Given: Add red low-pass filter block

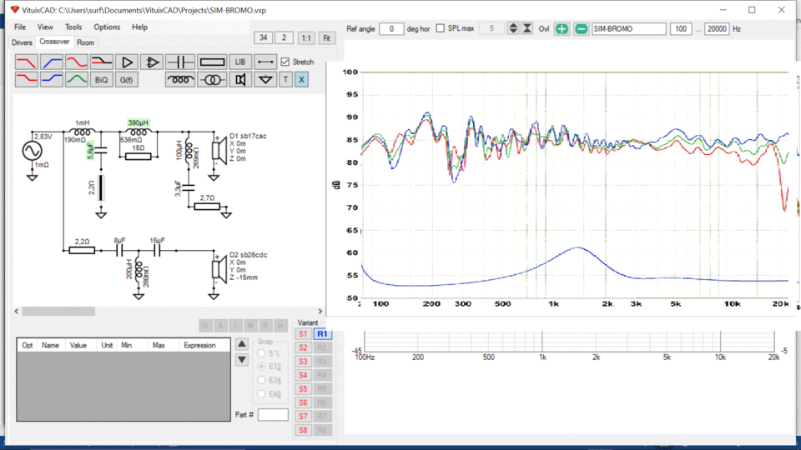Looking at the screenshot, I should 26,62.
